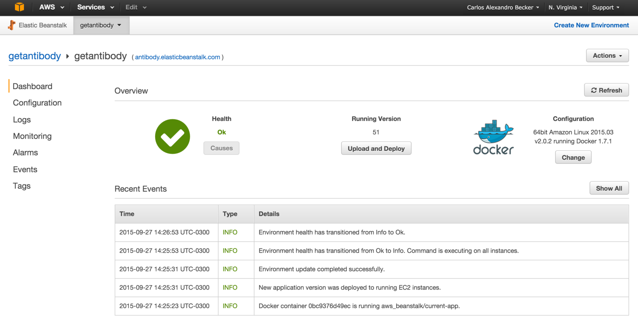This screenshot has width=638, height=329.
Task: Open the getantibody application breadcrumb link
Action: [35, 56]
